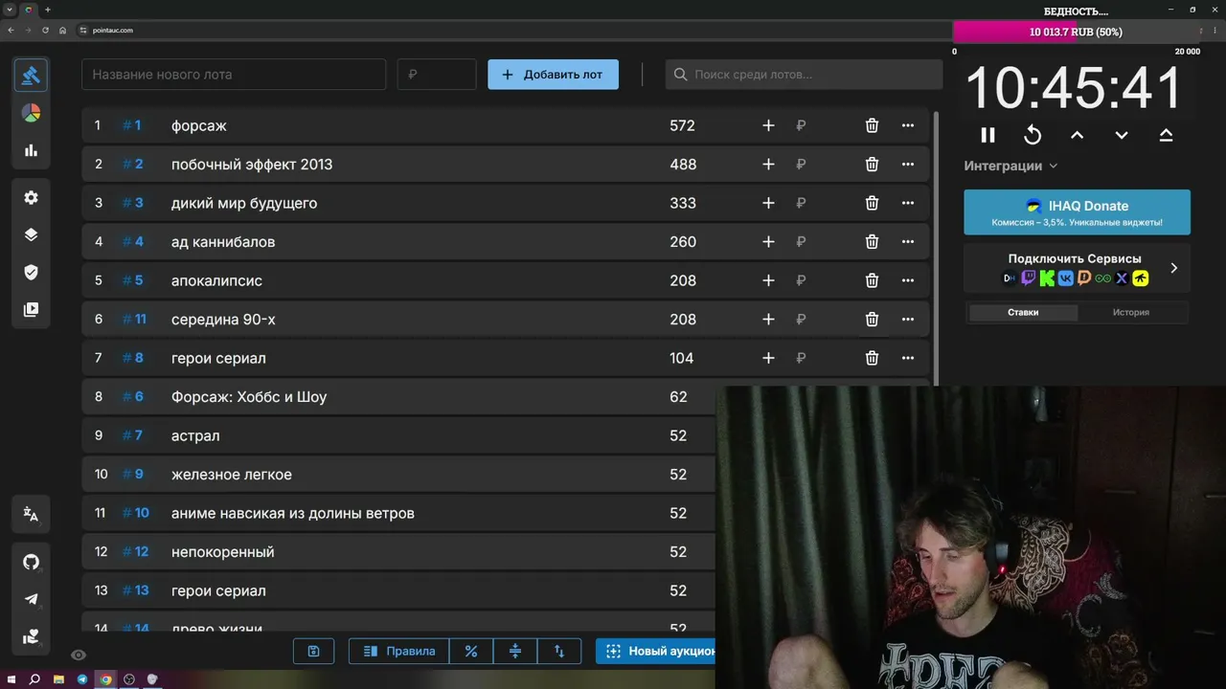Screen dimensions: 1226x689
Task: Decrease timer with the down chevron
Action: coord(1122,135)
